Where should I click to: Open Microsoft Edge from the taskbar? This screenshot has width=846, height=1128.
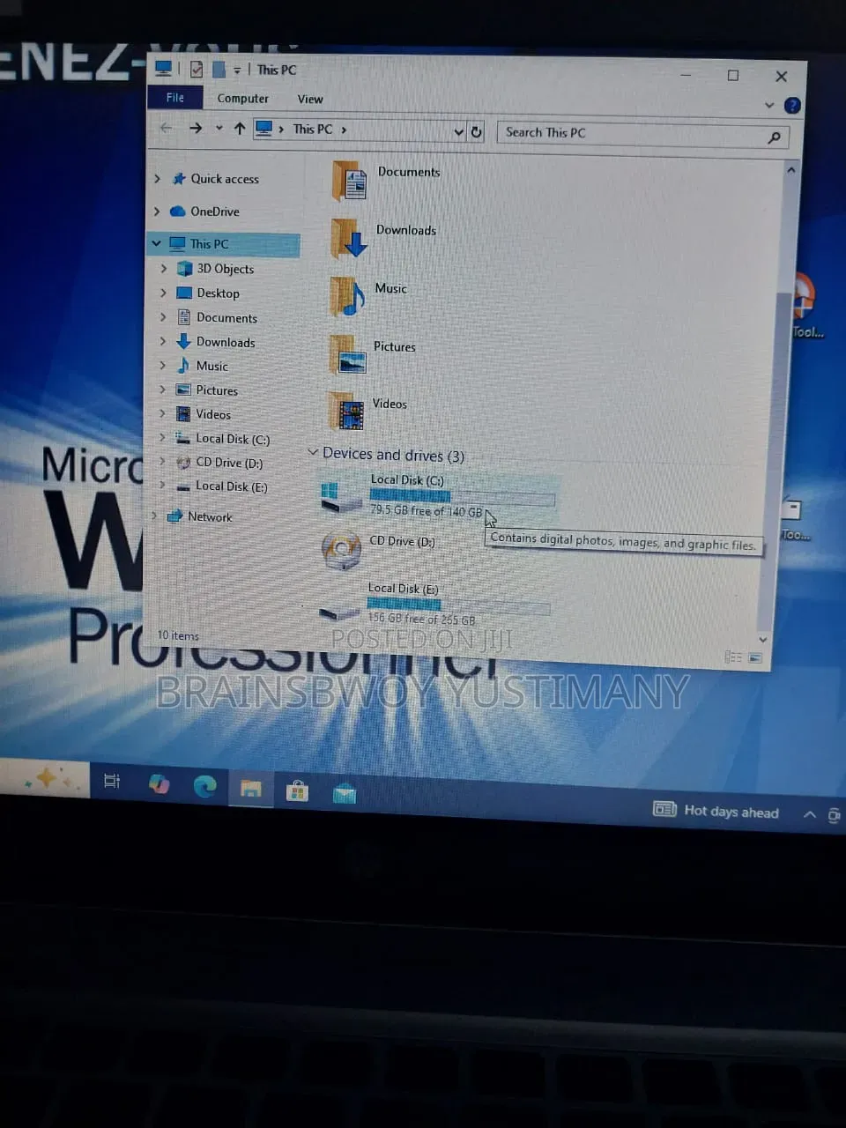(204, 785)
